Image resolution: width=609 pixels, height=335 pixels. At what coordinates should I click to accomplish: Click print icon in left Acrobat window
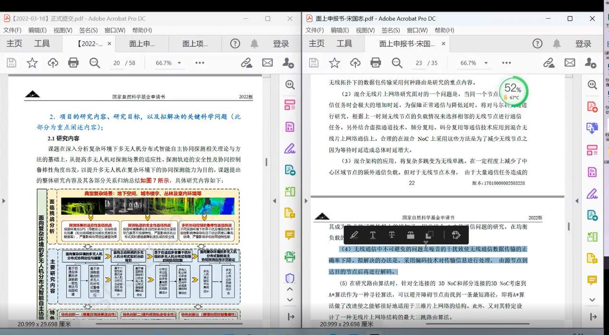point(73,63)
